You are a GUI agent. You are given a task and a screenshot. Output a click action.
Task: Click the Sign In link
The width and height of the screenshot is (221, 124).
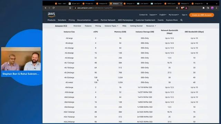tap(184, 15)
